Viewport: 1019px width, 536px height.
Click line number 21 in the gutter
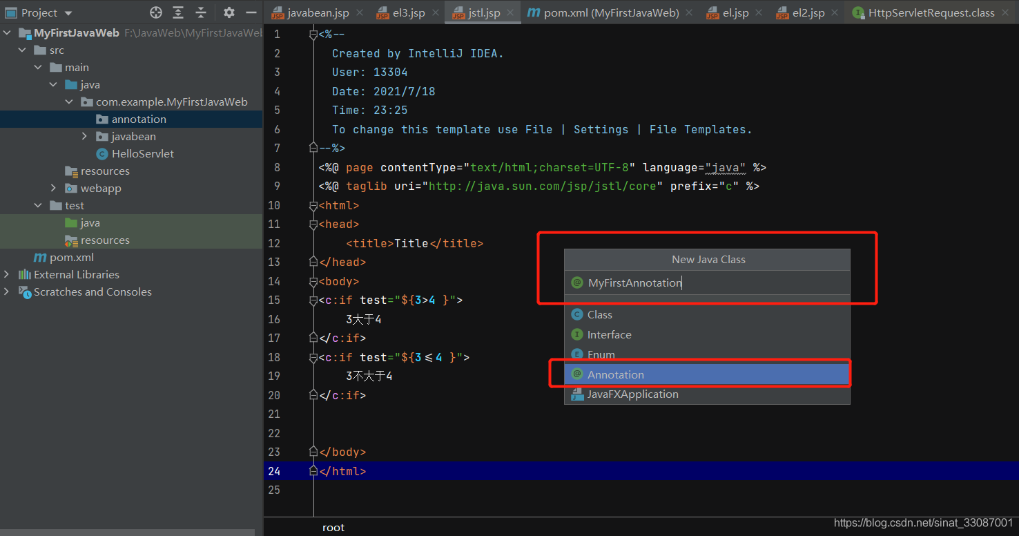click(x=274, y=414)
